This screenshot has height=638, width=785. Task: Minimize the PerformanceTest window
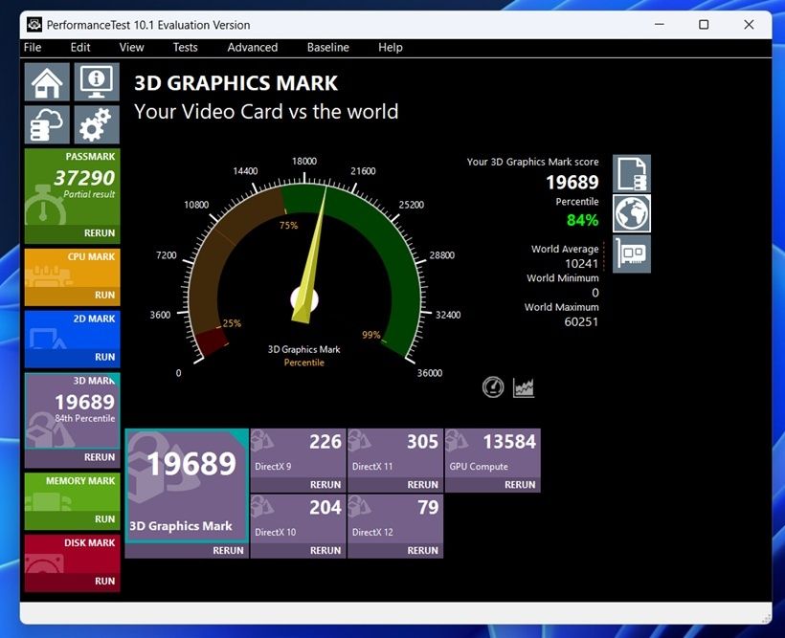pos(660,25)
